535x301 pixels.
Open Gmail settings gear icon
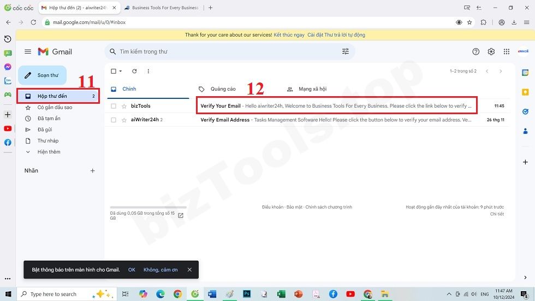(491, 51)
